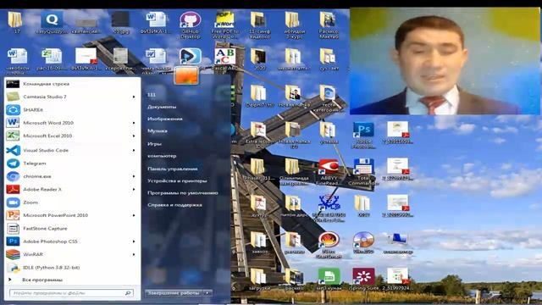The width and height of the screenshot is (542, 305).
Task: Open Программы по умолчанию
Action: (x=183, y=193)
